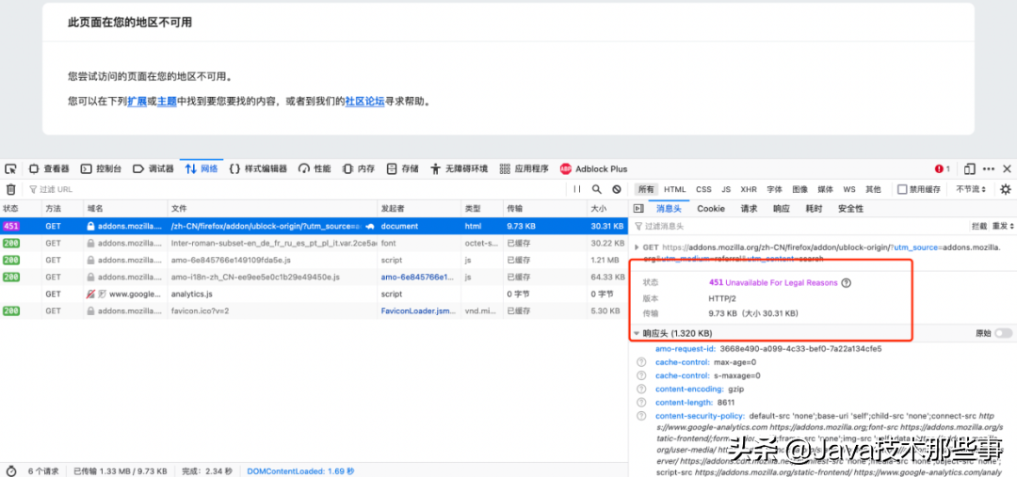Screen dimensions: 1017x477
Task: Open help icon beside content-security-policy header
Action: click(x=641, y=416)
